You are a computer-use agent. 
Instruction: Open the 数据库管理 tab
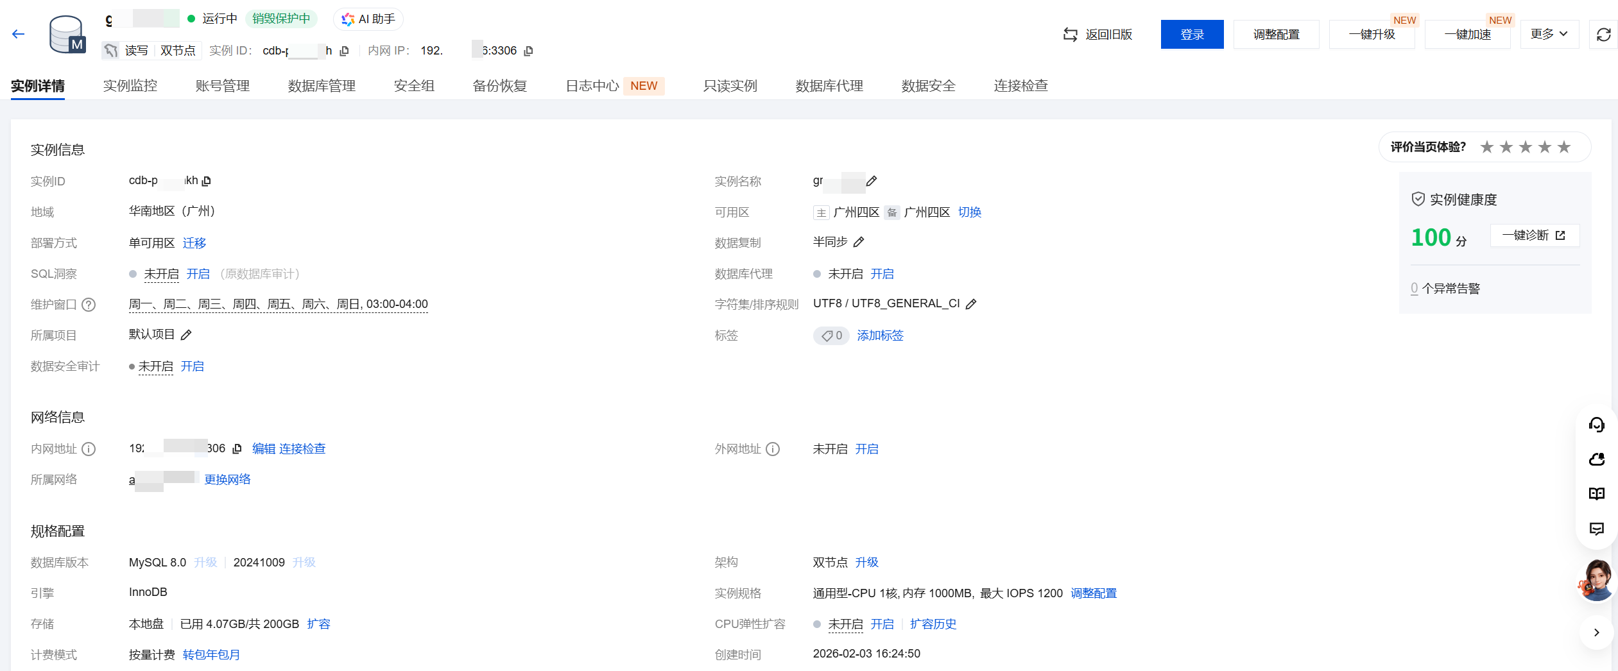pyautogui.click(x=322, y=86)
